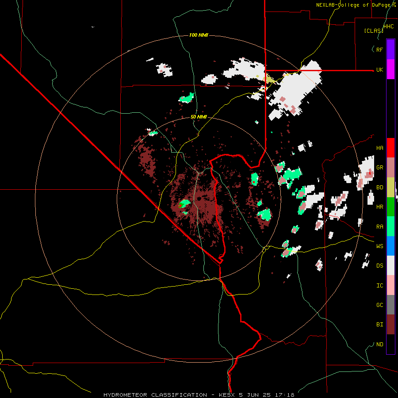This screenshot has height=398, width=398.
Task: Click the olive yellow BD legend color block
Action: (x=390, y=188)
